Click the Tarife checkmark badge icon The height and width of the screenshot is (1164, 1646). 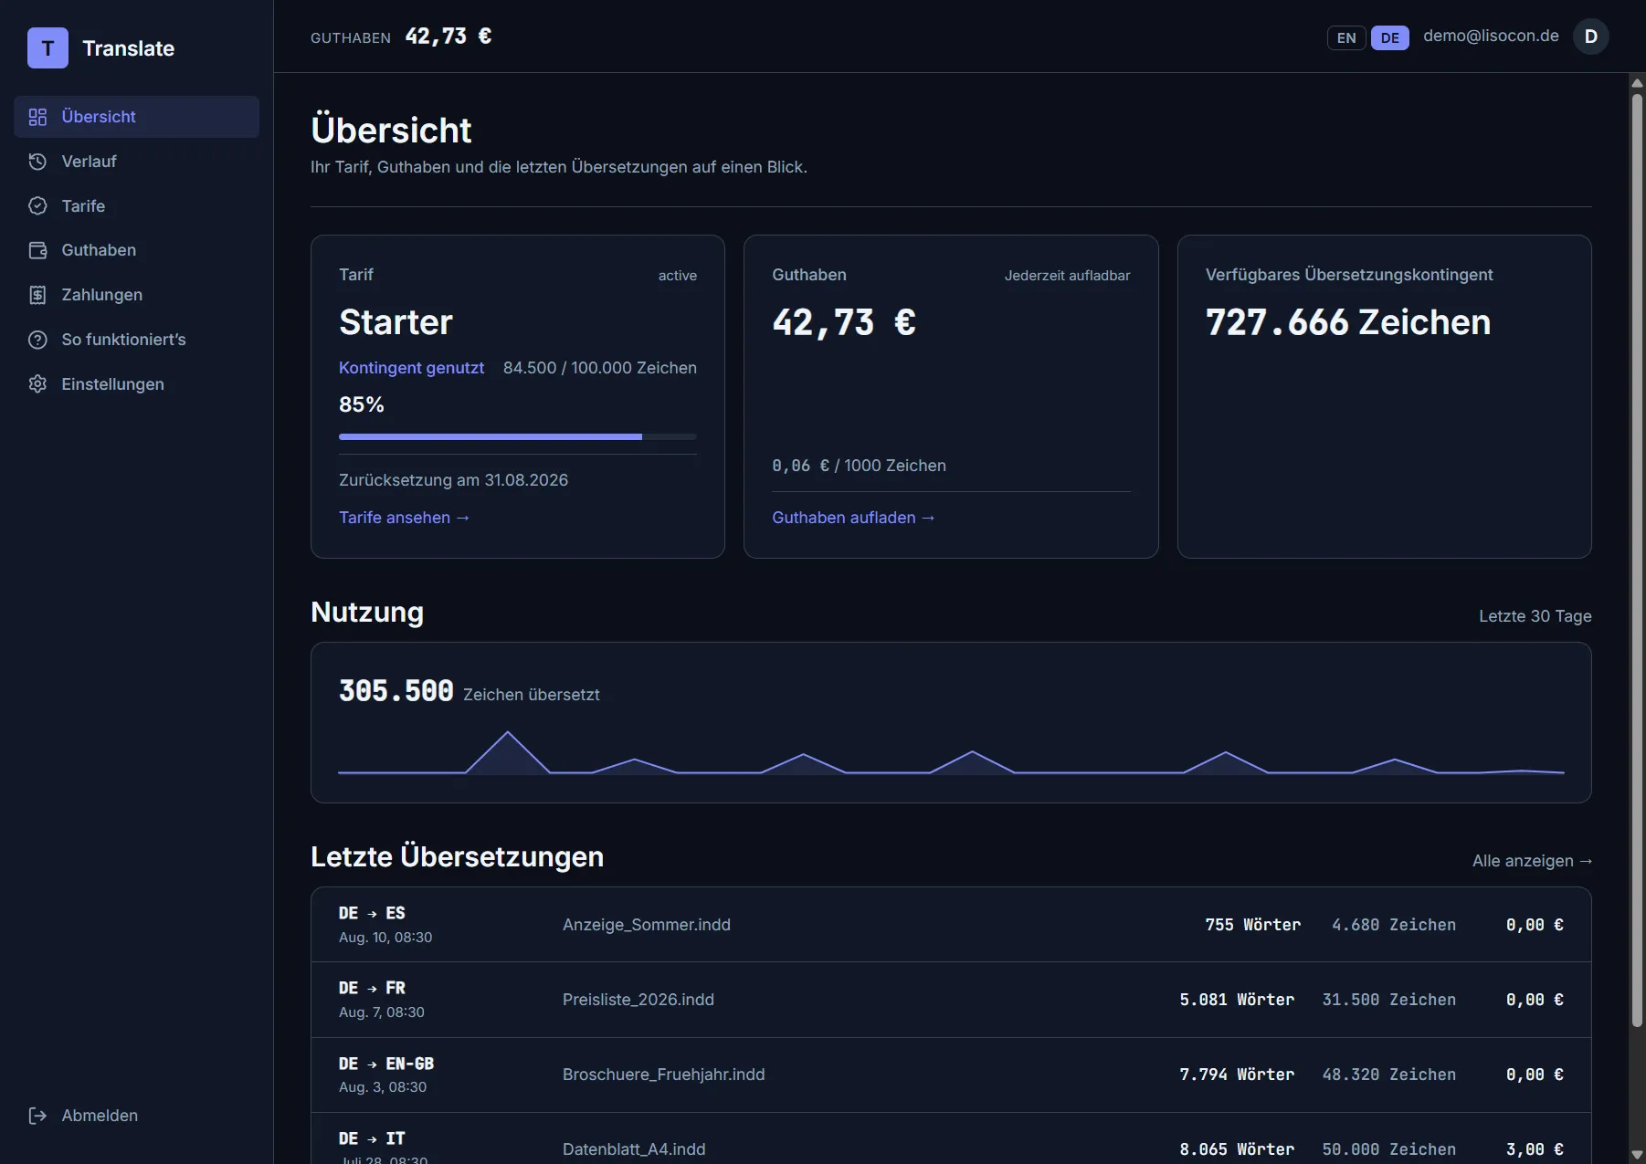click(37, 206)
